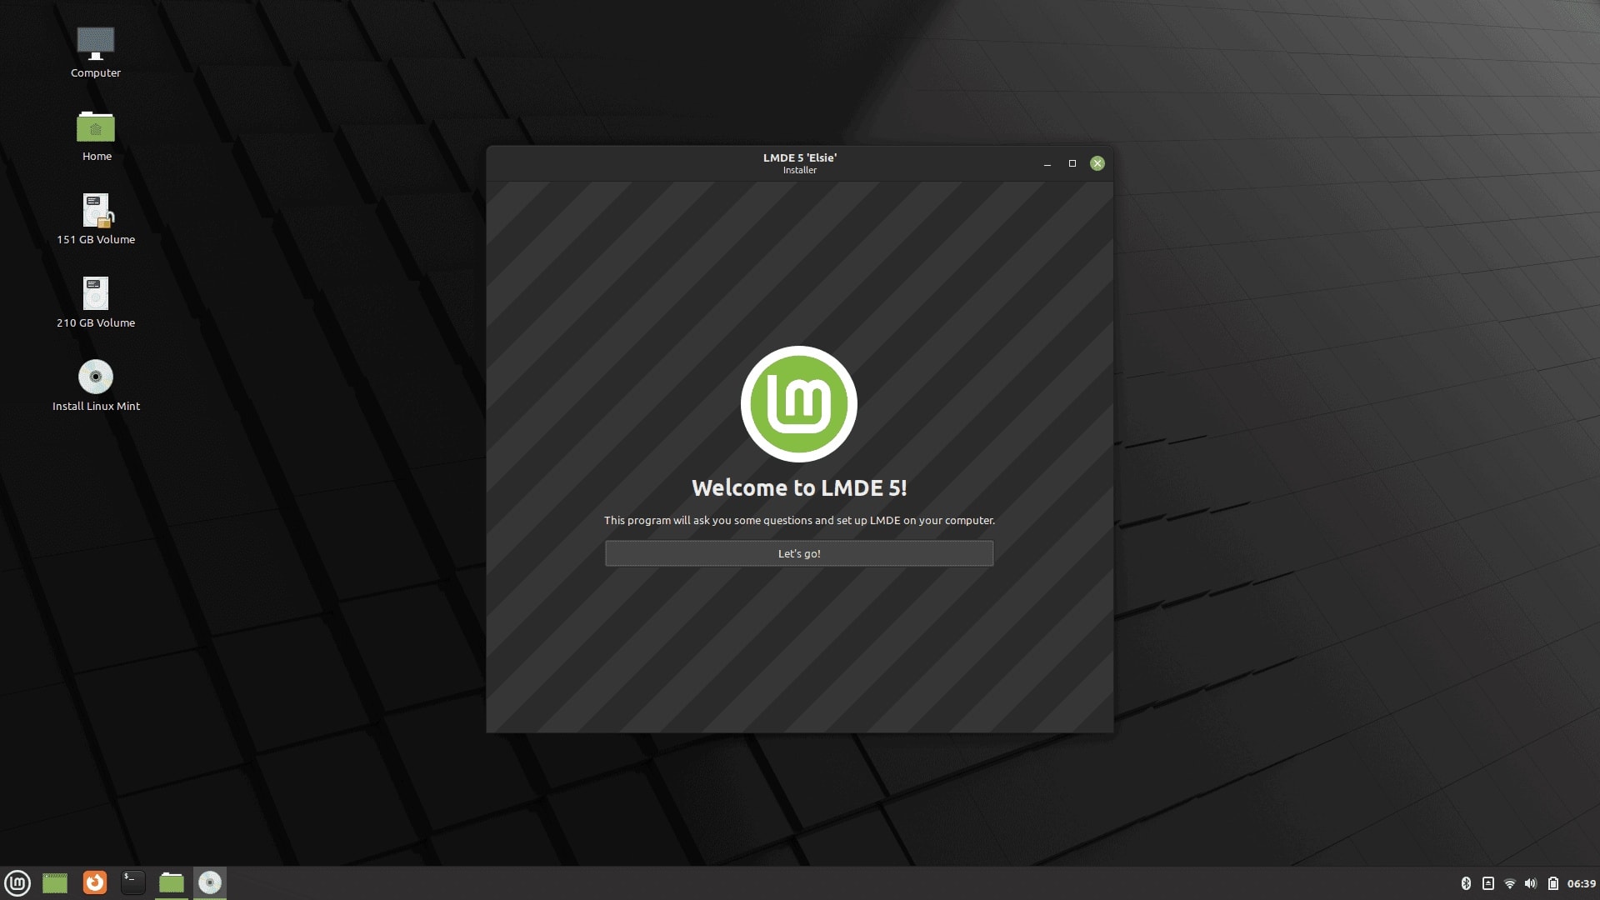Select the Install Linux Mint disc icon
Screen dimensions: 1600x900
point(96,385)
